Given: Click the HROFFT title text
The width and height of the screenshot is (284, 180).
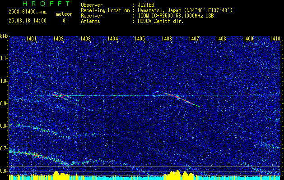Looking at the screenshot, I should point(46,4).
